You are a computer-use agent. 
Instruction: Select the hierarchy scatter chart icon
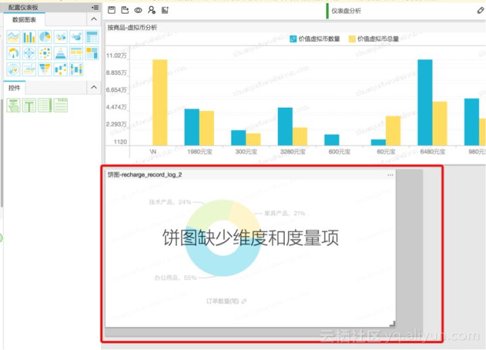(61, 69)
